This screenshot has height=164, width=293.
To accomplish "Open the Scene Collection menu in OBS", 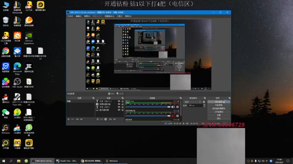I will coord(109,16).
